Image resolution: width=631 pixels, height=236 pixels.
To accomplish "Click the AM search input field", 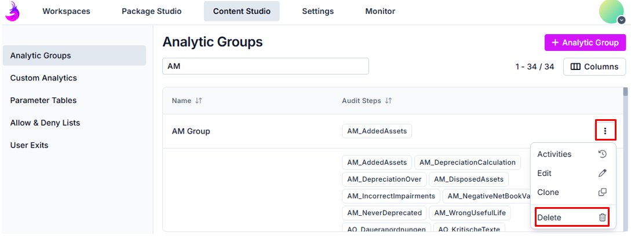I will 265,67.
